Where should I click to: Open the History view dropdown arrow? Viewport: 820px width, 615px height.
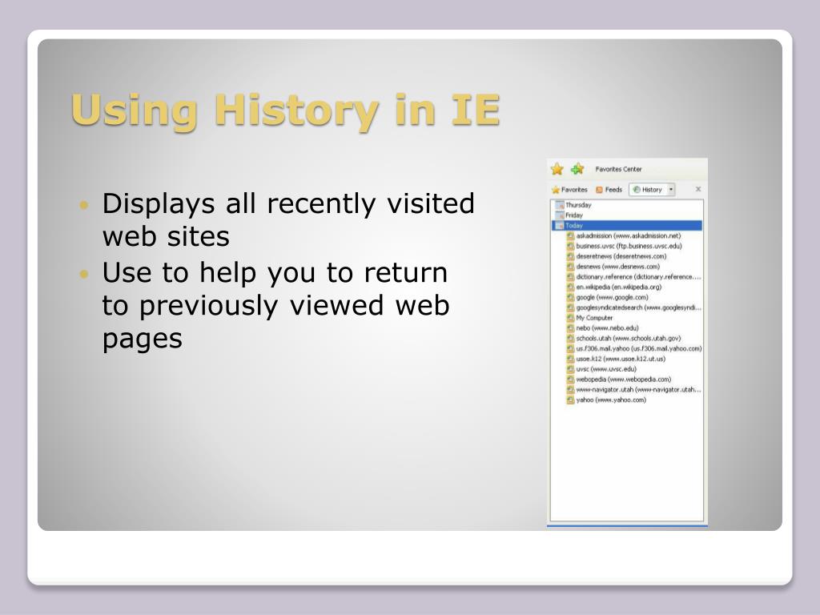pyautogui.click(x=671, y=189)
